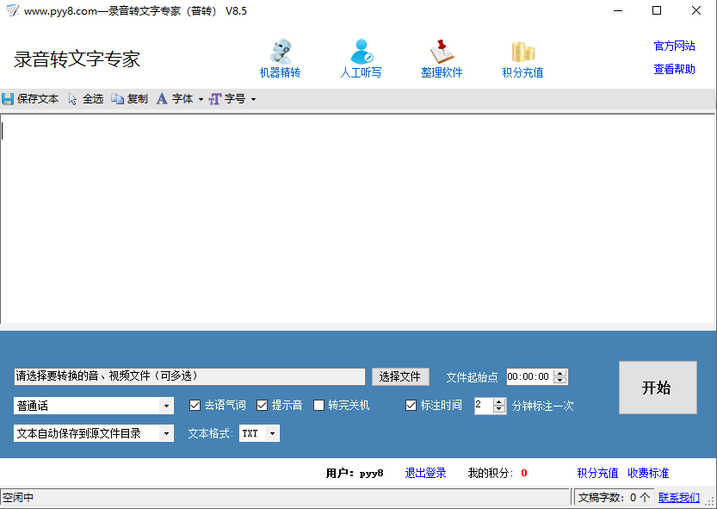Screen dimensions: 717x509
Task: Open the 收费标准 link
Action: coord(648,473)
